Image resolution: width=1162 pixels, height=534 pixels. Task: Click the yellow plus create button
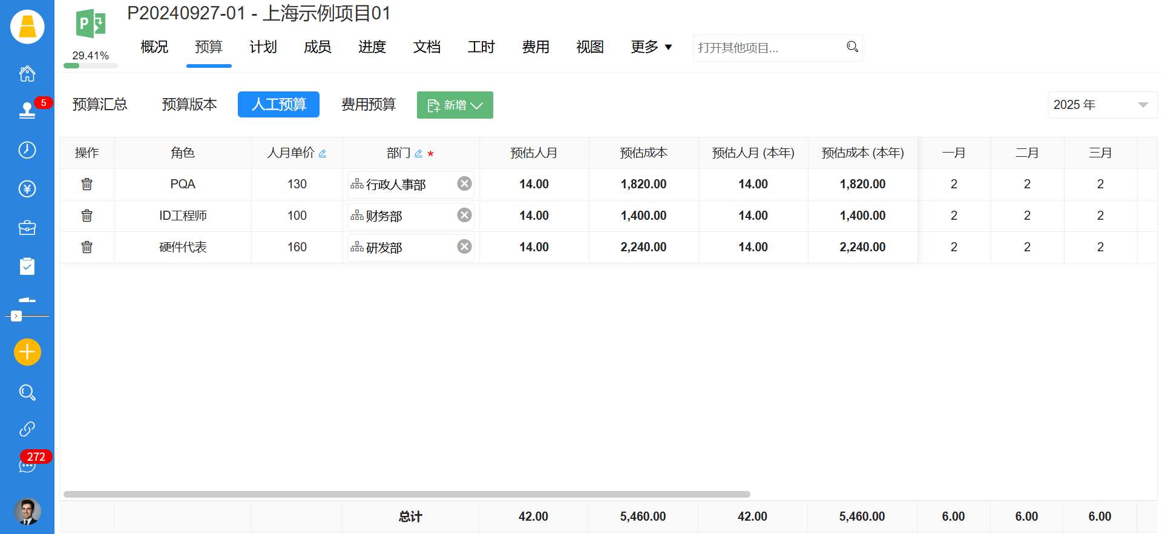(x=27, y=352)
